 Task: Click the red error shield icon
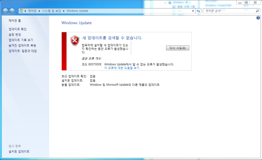click(x=75, y=40)
